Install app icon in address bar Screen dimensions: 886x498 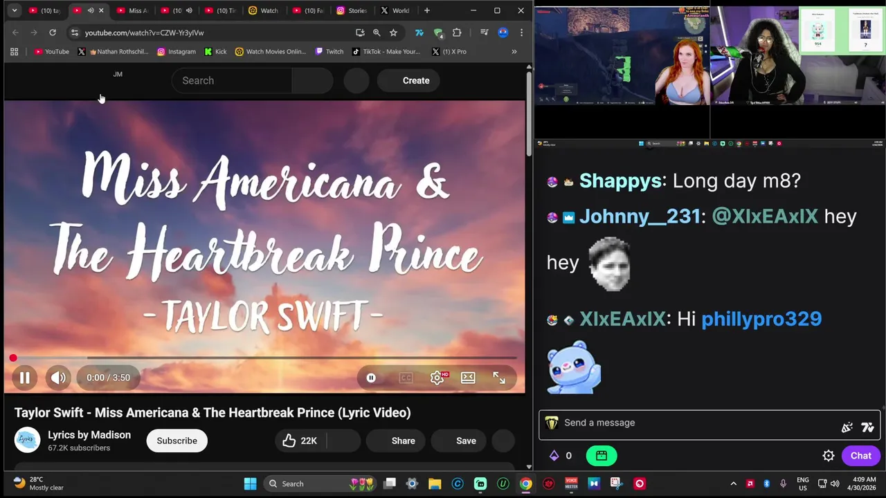[360, 33]
